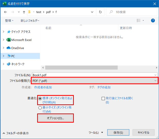Open the blue Help question mark icon
The height and width of the screenshot is (139, 159).
pyautogui.click(x=153, y=20)
